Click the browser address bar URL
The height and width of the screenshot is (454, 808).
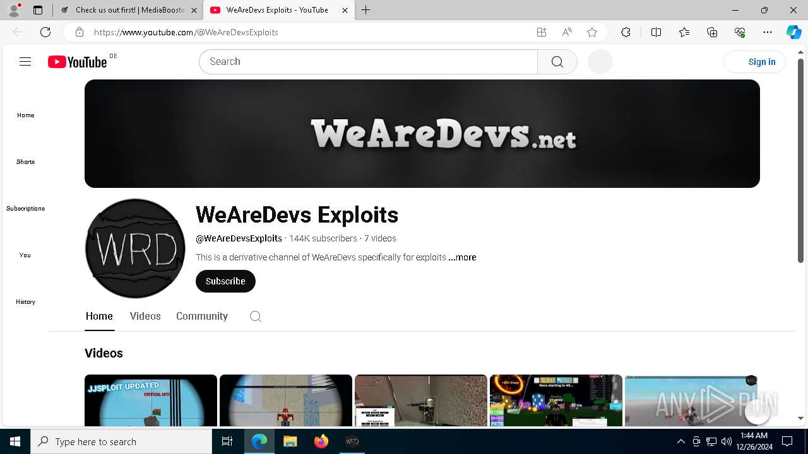pyautogui.click(x=186, y=32)
